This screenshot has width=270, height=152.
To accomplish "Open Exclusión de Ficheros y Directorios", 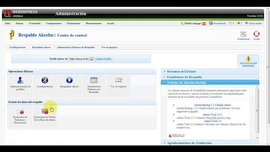I will (x=20, y=117).
